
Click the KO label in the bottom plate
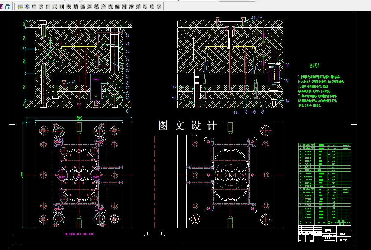(79, 104)
